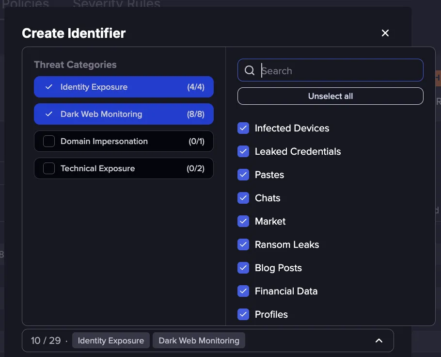Uncheck the Chats checkbox
The image size is (441, 357).
[x=243, y=198]
